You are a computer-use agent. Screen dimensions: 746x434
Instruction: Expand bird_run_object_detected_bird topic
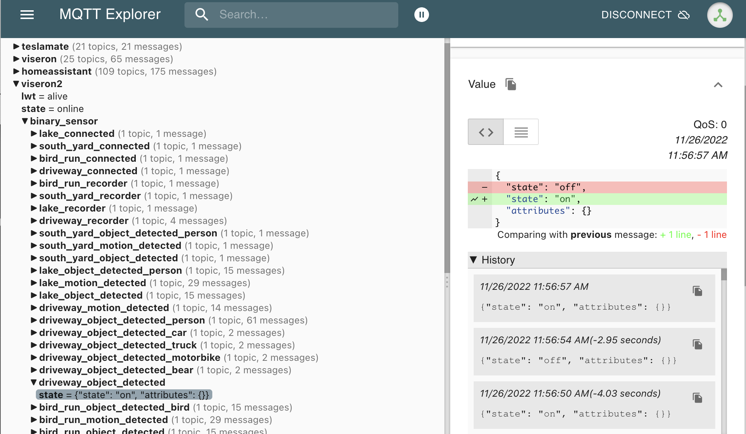tap(34, 407)
